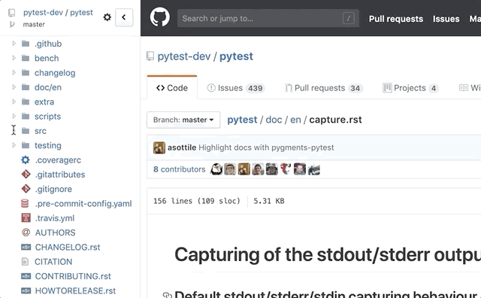The height and width of the screenshot is (298, 481).
Task: Click the CITATION document icon
Action: 25,261
